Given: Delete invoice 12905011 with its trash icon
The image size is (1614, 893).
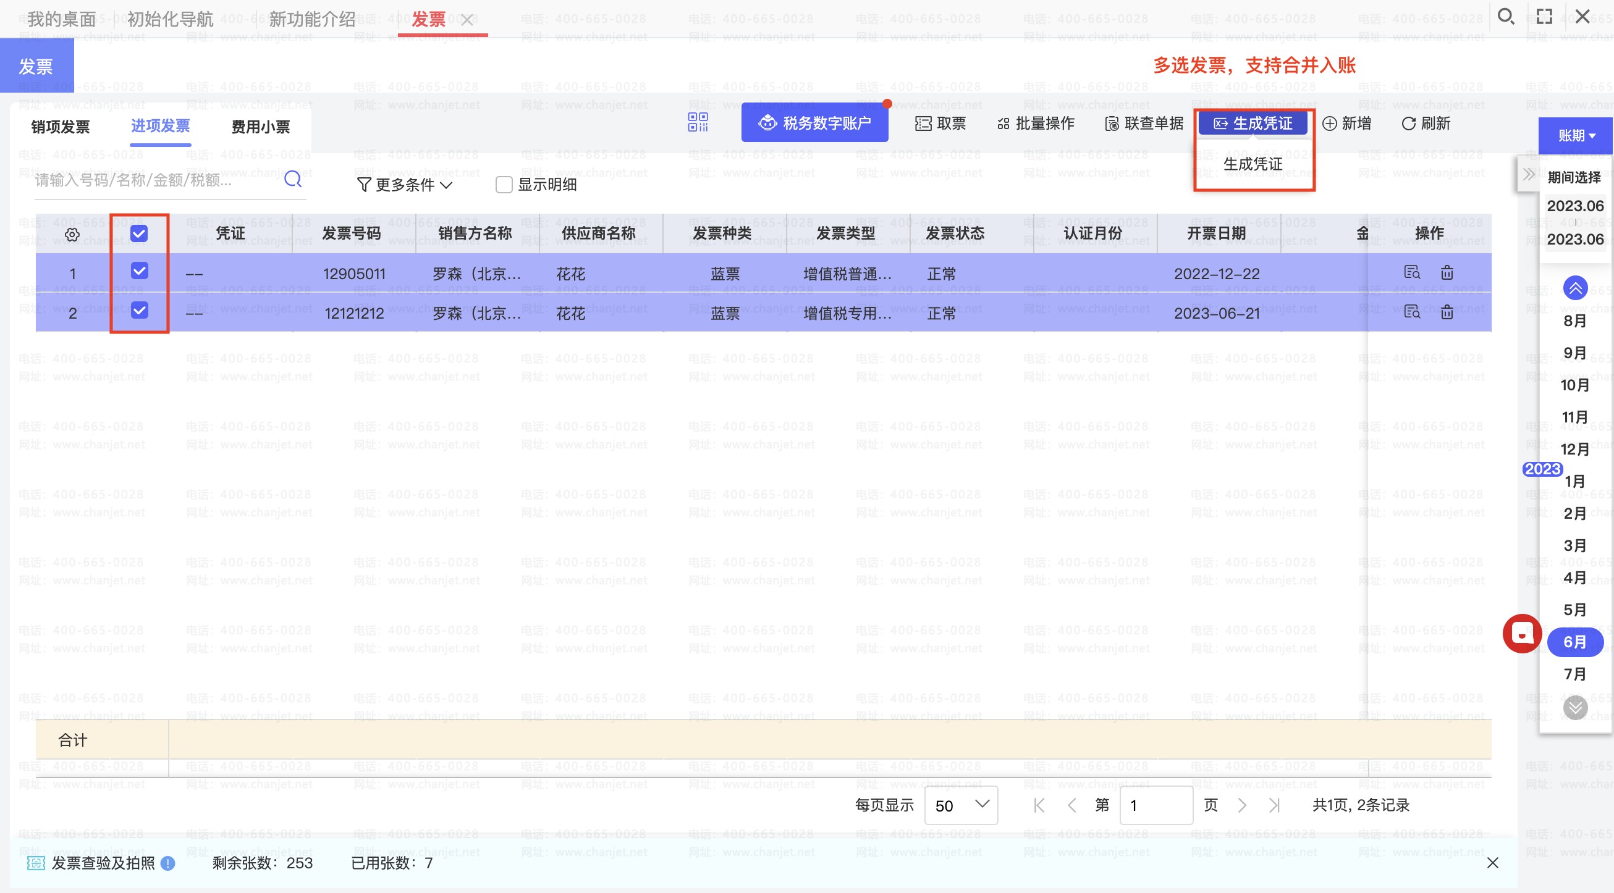Looking at the screenshot, I should (x=1447, y=273).
